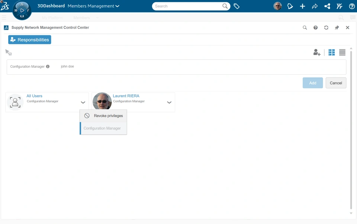The image size is (357, 224).
Task: Click the dimmed search icon under the top bar
Action: 341,17
